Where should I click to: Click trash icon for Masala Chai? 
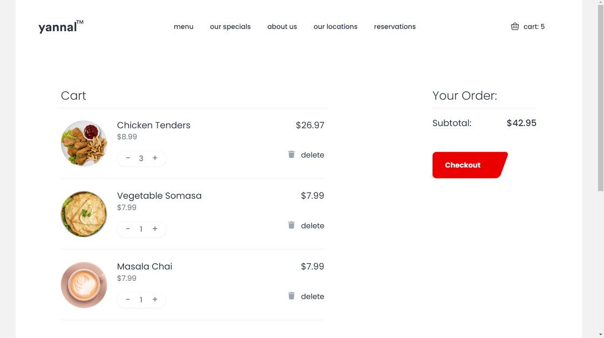291,296
